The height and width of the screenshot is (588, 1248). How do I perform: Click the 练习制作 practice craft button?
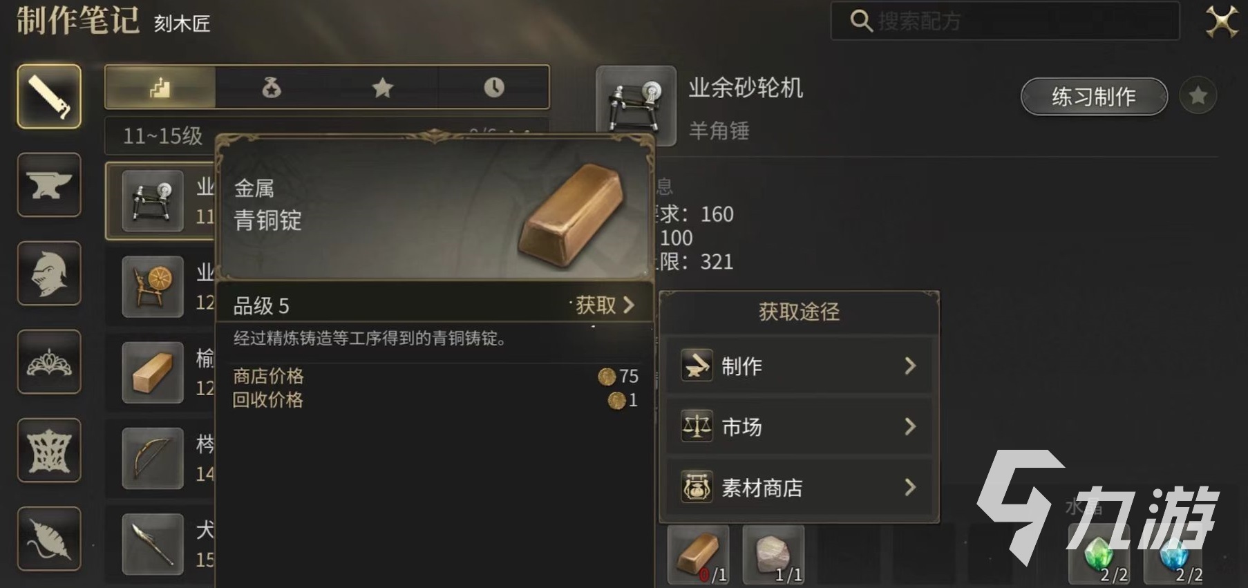click(1094, 97)
